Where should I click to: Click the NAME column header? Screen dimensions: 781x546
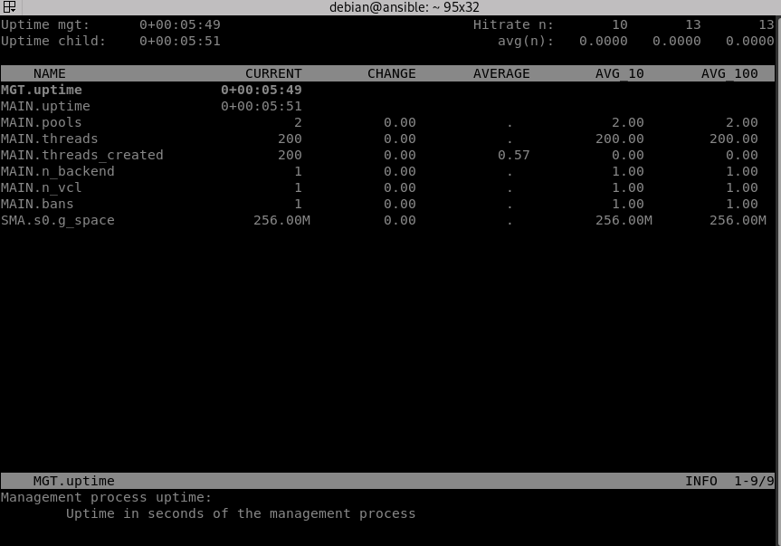tap(50, 73)
